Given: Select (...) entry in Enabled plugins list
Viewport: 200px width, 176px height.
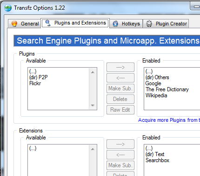Looking at the screenshot, I should (149, 71).
